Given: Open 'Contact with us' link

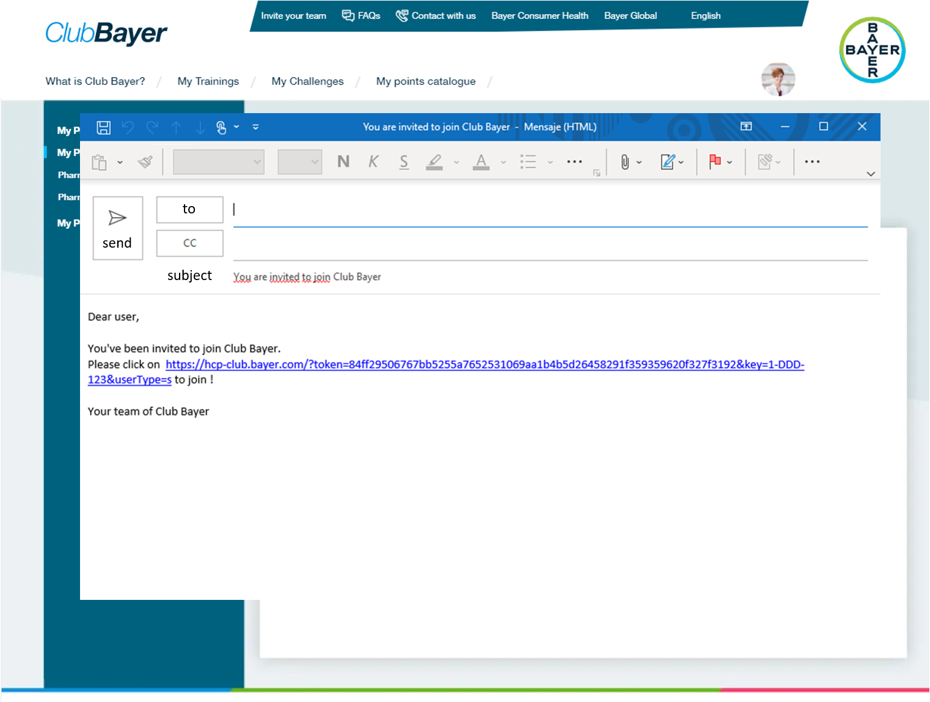Looking at the screenshot, I should click(436, 16).
